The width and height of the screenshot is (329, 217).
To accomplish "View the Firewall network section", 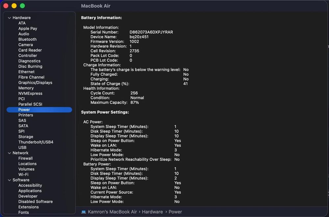I will [25, 158].
